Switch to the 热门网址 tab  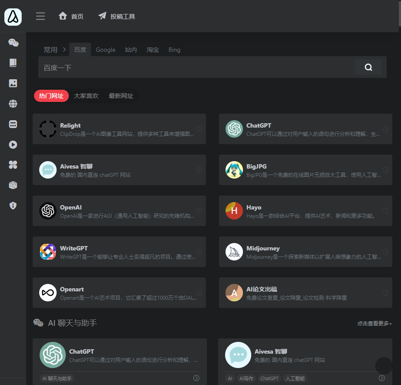(51, 96)
